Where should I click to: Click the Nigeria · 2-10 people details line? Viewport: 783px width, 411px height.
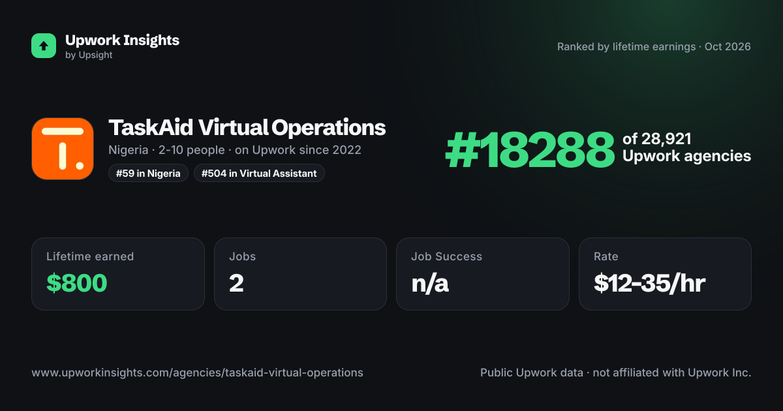pos(235,150)
